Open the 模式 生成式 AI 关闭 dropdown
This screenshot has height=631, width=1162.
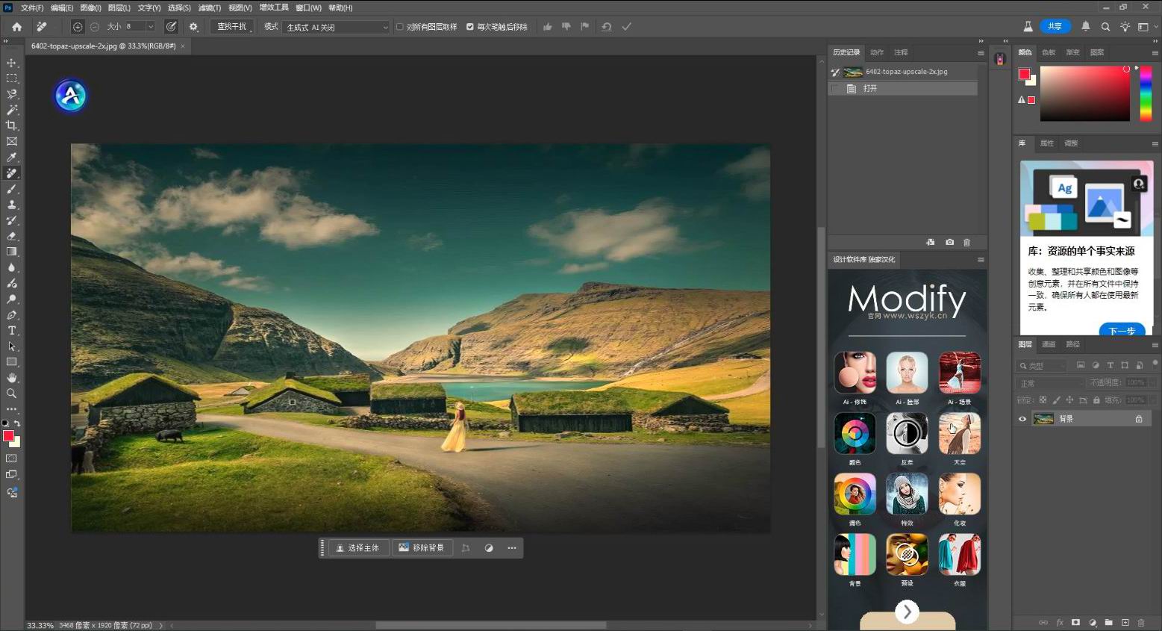[337, 27]
